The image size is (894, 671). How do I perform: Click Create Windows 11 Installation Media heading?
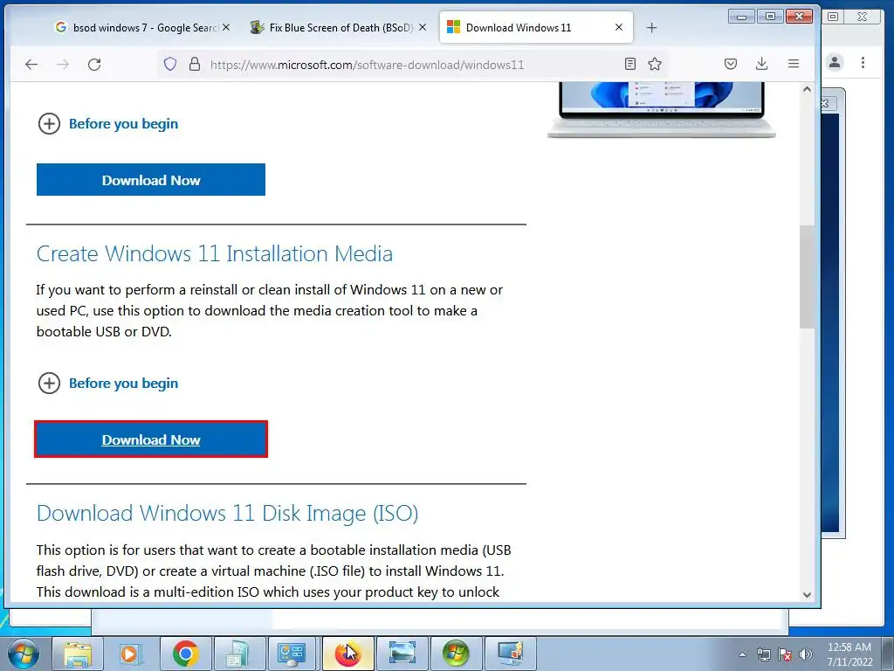[215, 254]
